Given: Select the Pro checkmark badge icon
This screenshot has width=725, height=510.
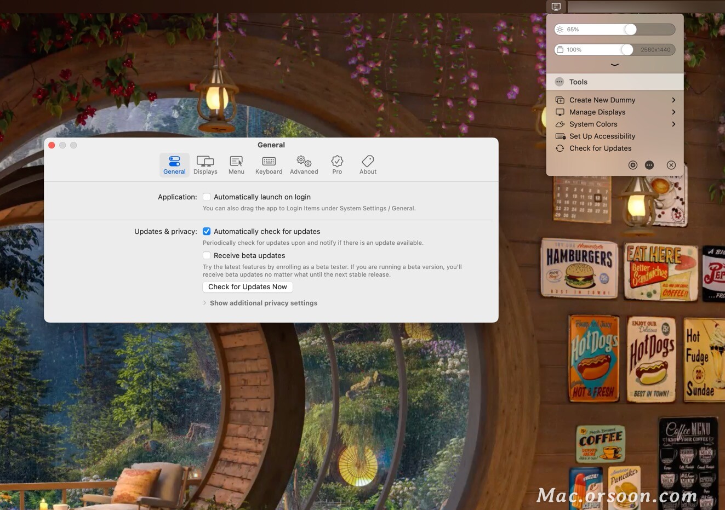Looking at the screenshot, I should [336, 161].
